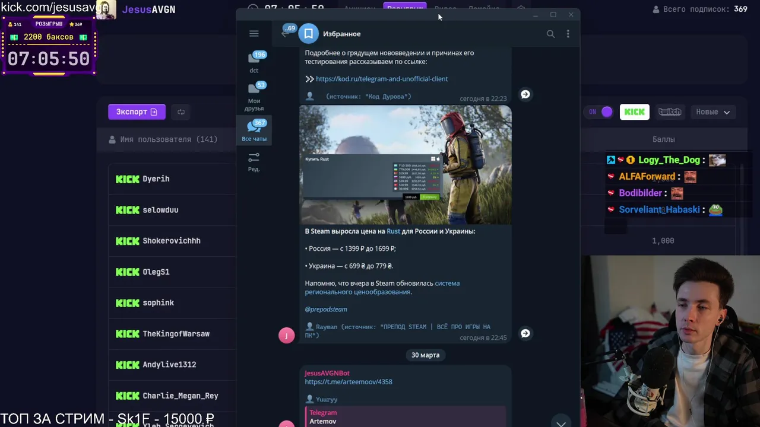This screenshot has height=427, width=760.
Task: Click the Kick logo beside sophink
Action: click(128, 302)
